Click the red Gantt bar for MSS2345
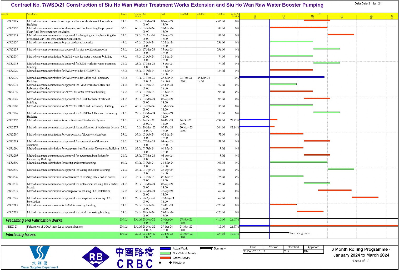Viewport: 399px width, 270px height. (x=365, y=197)
